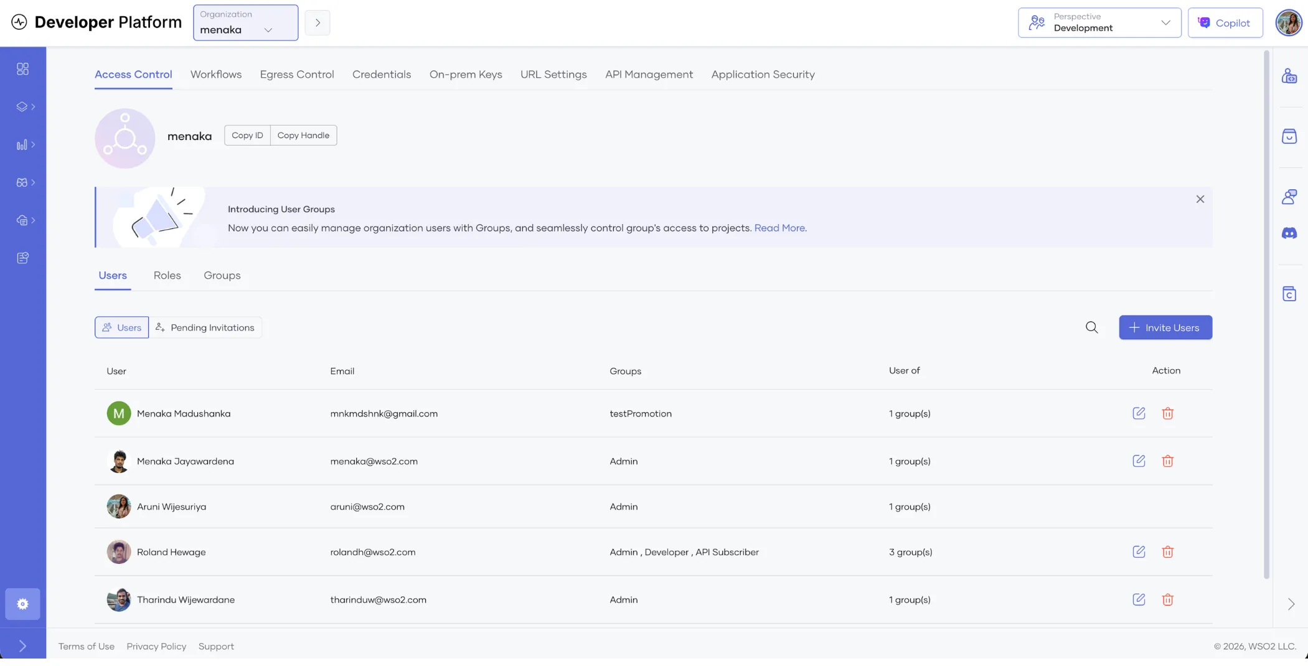Expand the left sidebar with bottom chevron

click(22, 646)
